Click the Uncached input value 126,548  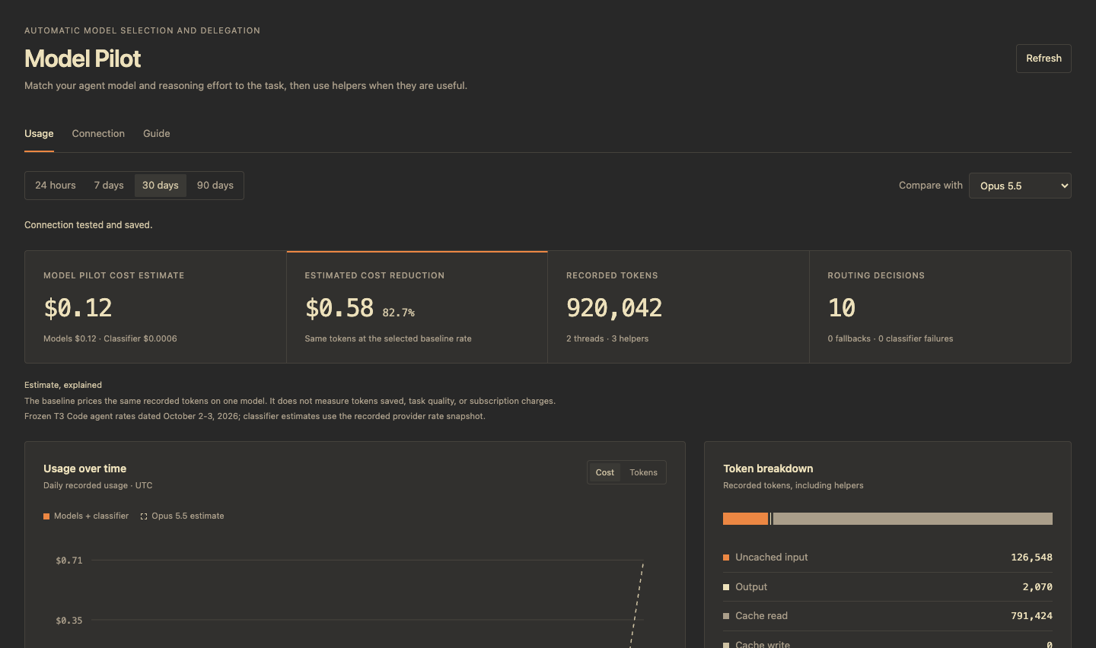click(x=1031, y=557)
